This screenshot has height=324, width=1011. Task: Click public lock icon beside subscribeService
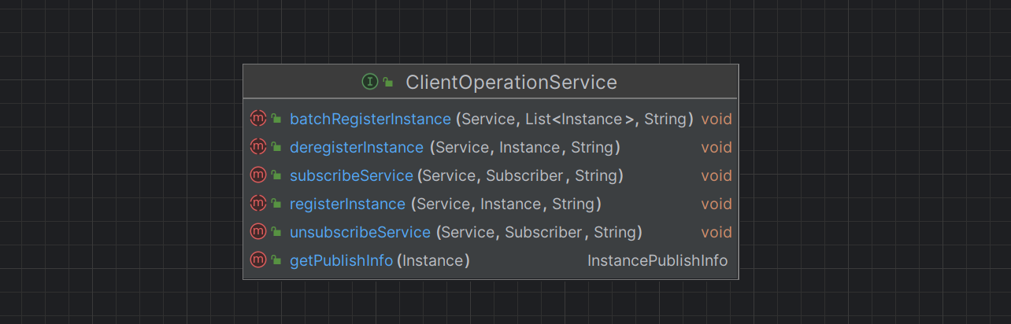tap(276, 175)
